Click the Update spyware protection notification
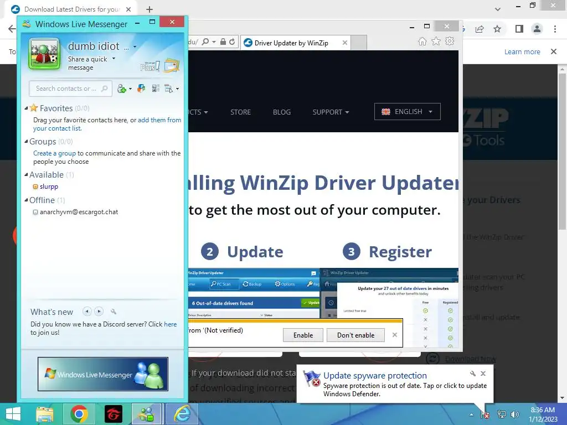 point(395,384)
